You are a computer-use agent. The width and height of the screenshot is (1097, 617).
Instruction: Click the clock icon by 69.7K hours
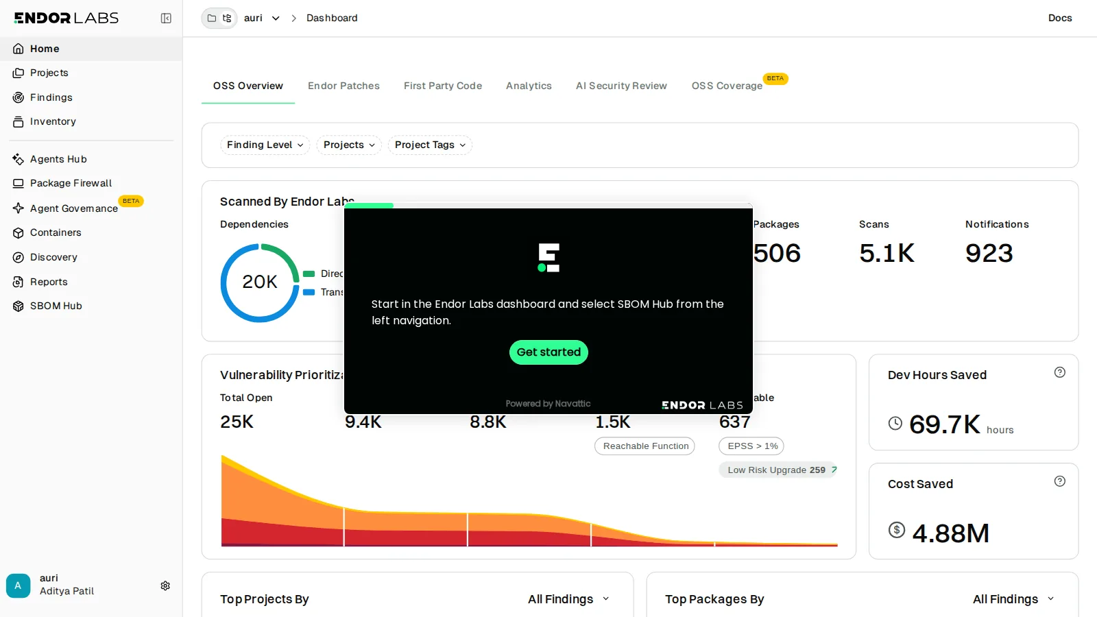pyautogui.click(x=895, y=423)
